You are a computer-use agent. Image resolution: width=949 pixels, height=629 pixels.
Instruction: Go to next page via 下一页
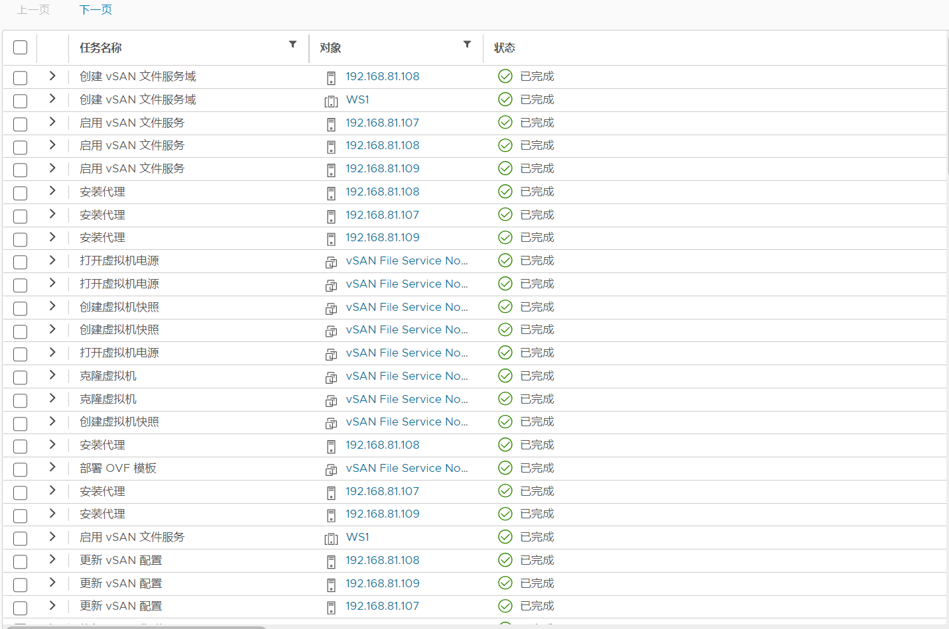pyautogui.click(x=95, y=10)
